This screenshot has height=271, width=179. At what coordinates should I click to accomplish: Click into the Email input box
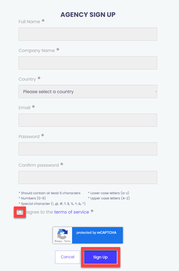click(x=88, y=120)
